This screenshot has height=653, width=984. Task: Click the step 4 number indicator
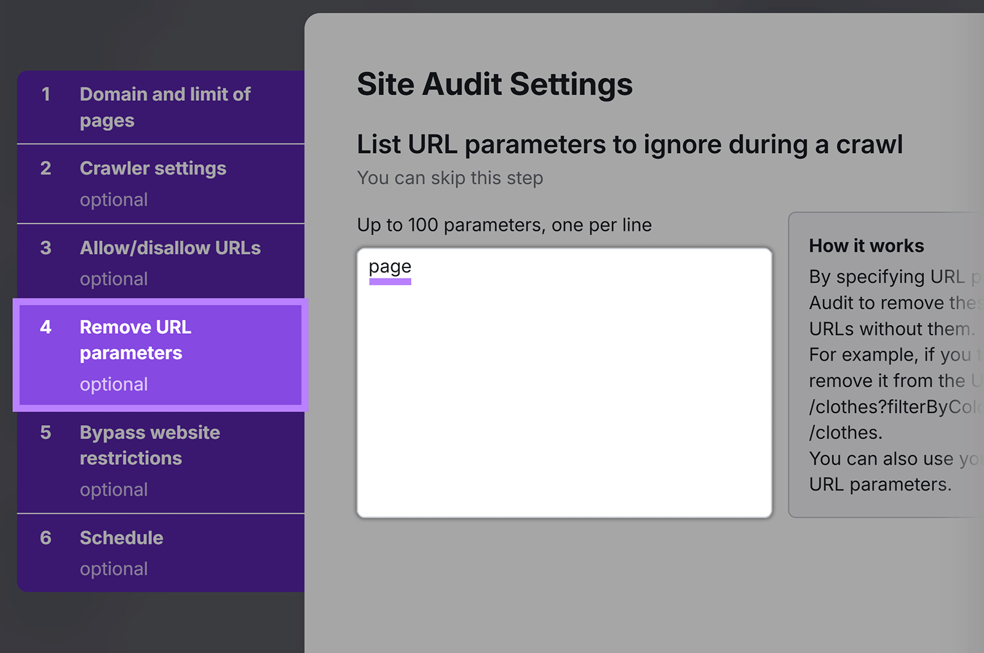47,327
